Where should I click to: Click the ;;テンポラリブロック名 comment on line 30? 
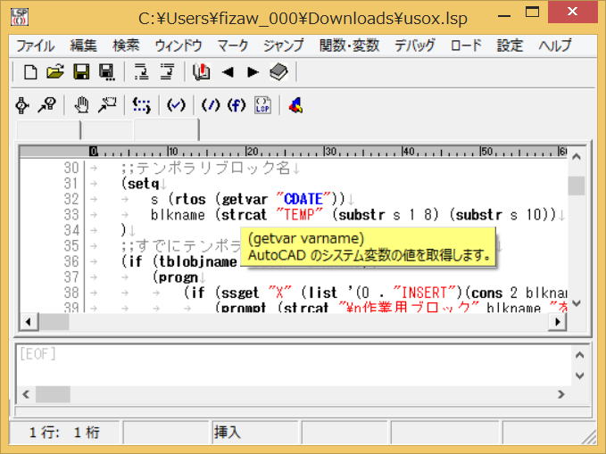pyautogui.click(x=205, y=168)
